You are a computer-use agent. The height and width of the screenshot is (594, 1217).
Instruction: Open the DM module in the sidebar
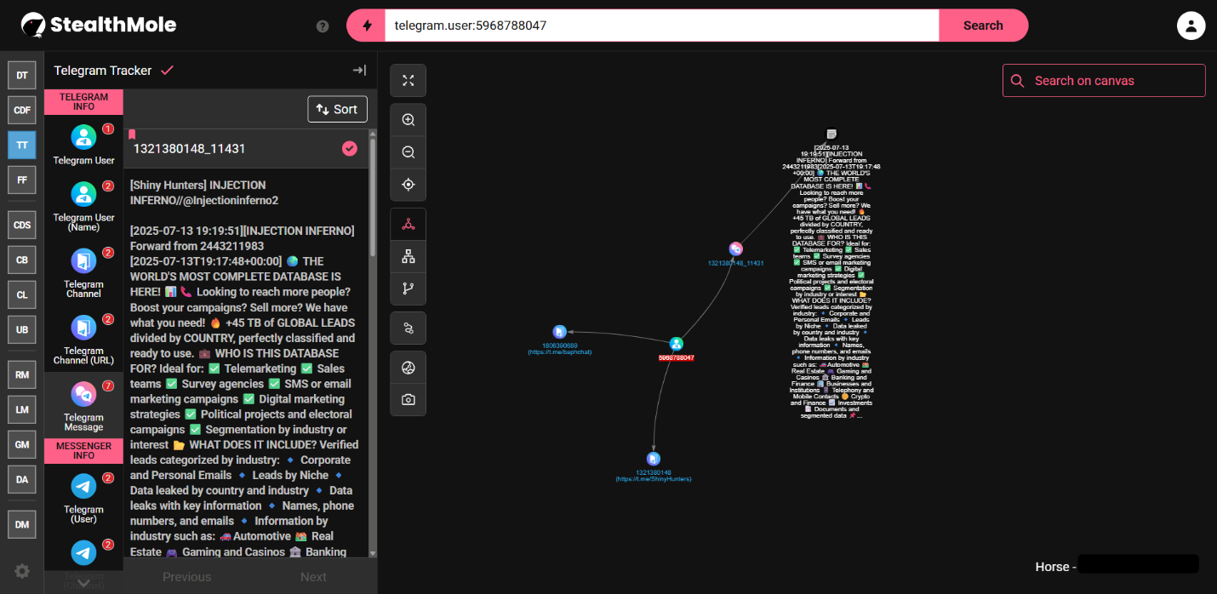[x=22, y=524]
